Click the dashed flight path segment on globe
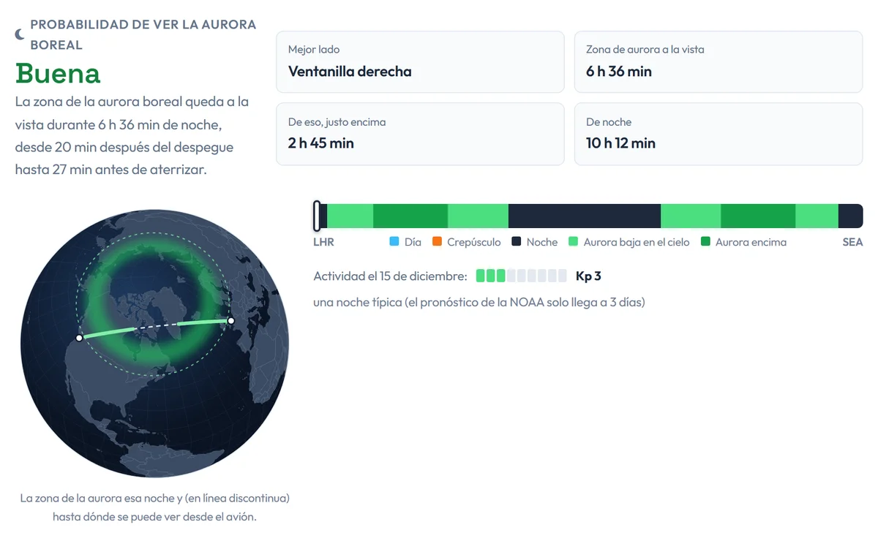 (157, 326)
